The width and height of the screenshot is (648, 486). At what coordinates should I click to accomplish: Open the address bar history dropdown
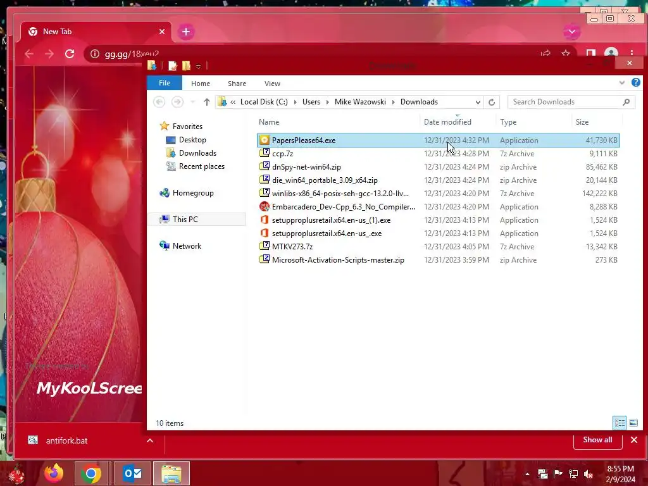[478, 102]
